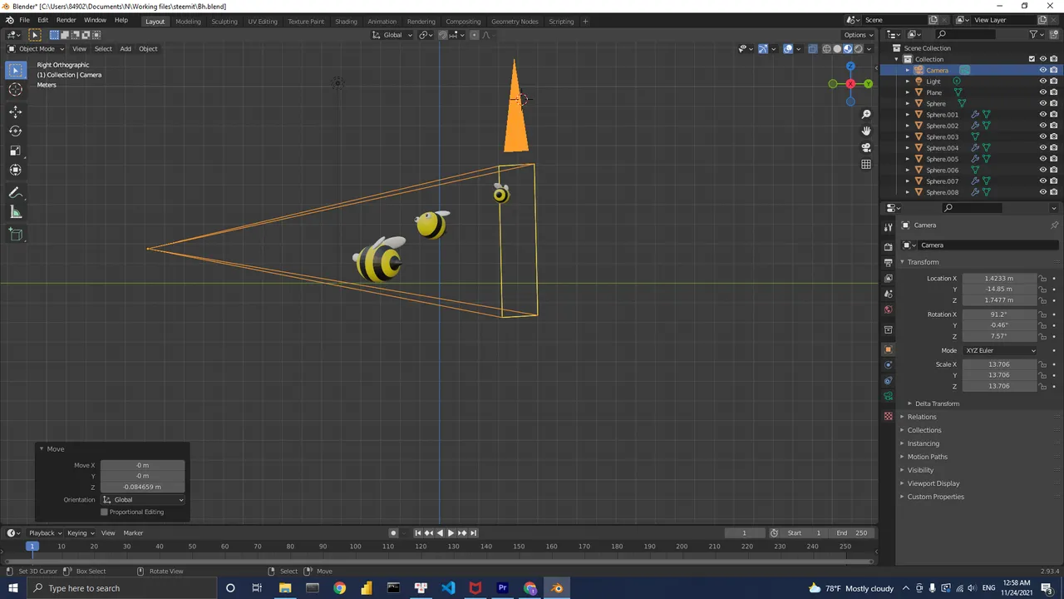1064x599 pixels.
Task: Select the Rotate tool
Action: click(x=16, y=131)
